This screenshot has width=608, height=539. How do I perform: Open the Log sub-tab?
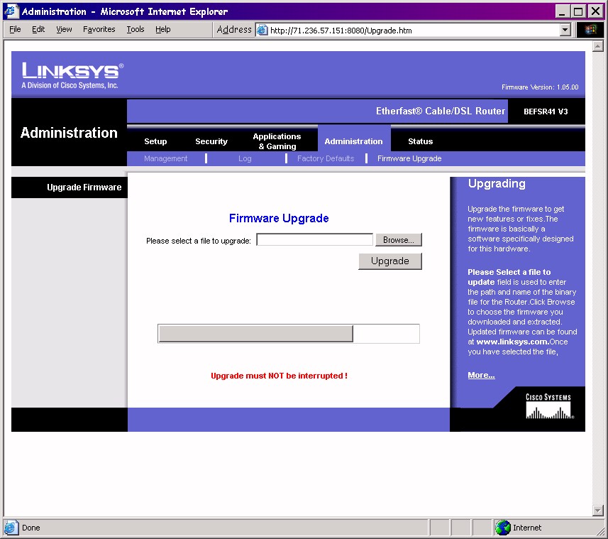point(245,158)
